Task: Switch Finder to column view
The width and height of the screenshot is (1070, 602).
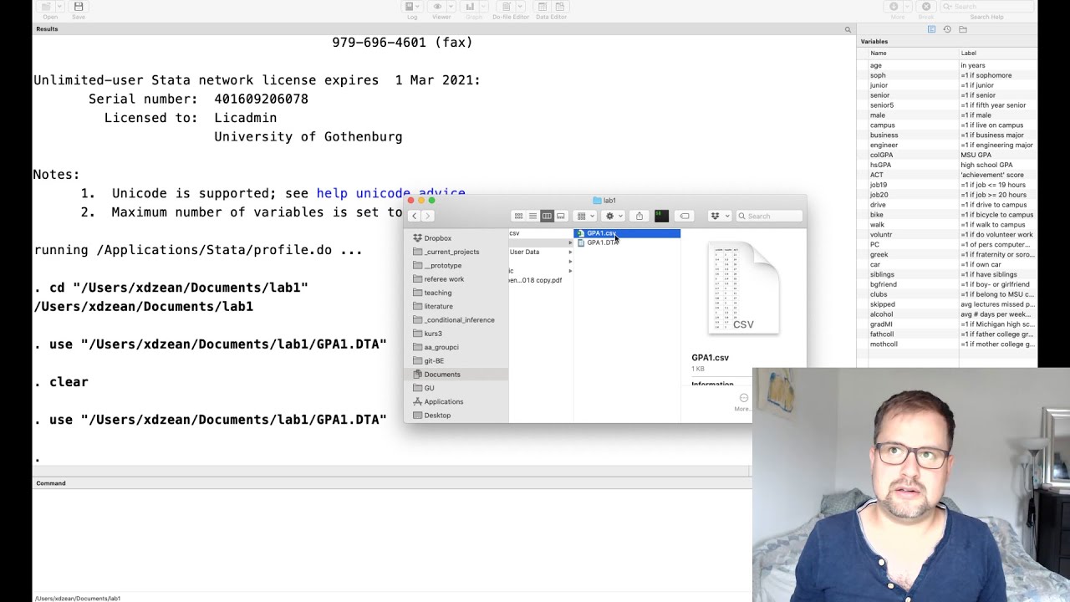Action: click(547, 216)
